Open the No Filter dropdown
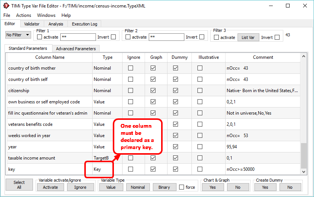Image resolution: width=314 pixels, height=197 pixels. (18, 35)
